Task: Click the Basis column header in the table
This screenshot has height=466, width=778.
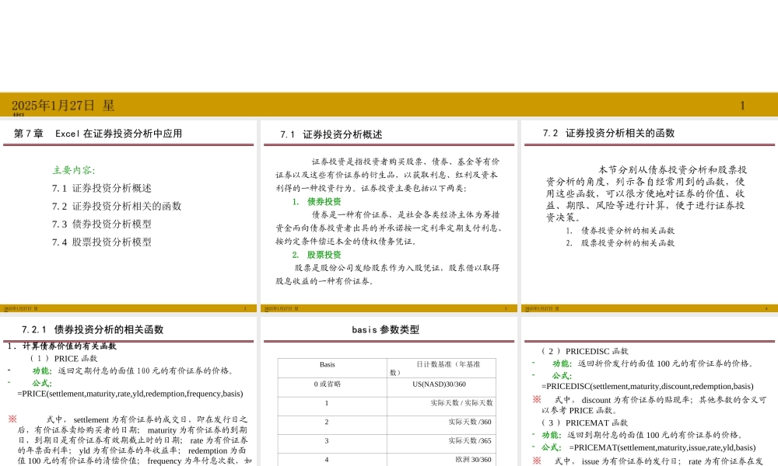Action: pos(327,364)
